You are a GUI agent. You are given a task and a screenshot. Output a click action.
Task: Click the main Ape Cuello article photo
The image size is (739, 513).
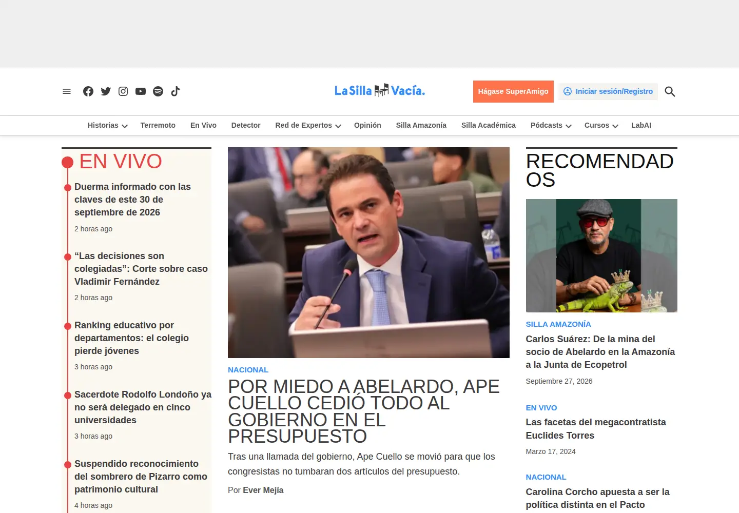coord(368,252)
